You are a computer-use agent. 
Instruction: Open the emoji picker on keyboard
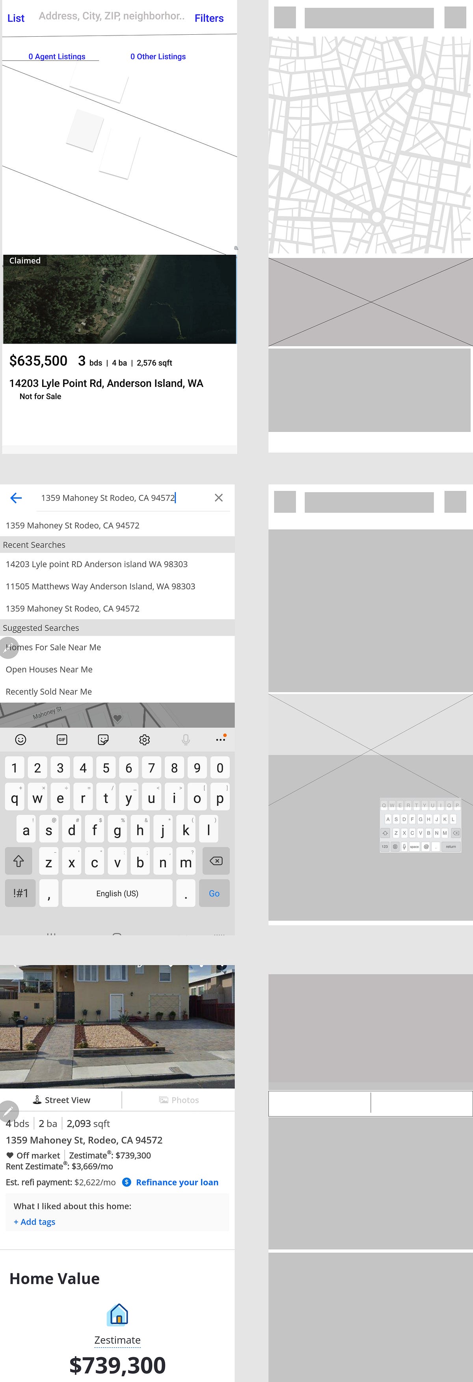(20, 740)
